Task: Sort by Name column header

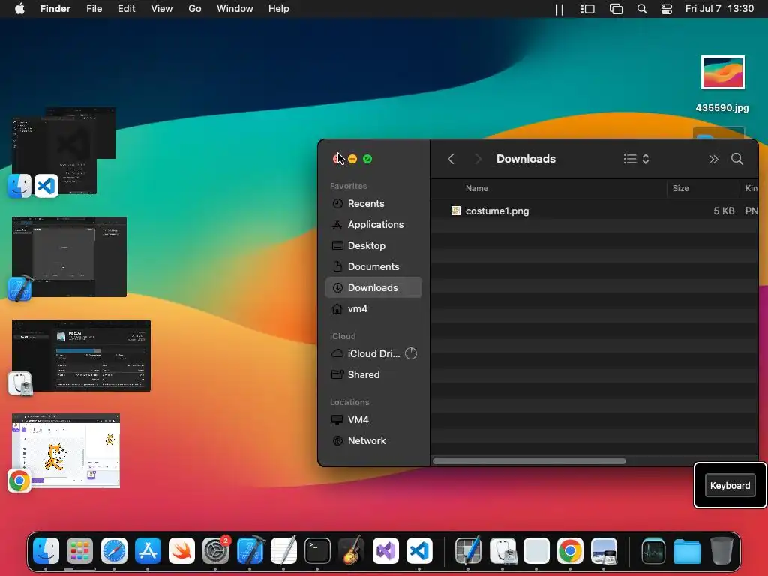Action: pyautogui.click(x=476, y=188)
